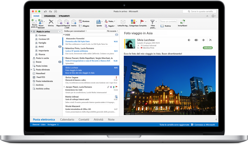Click the Rispondi a tutti icon
This screenshot has width=248, height=145.
click(67, 22)
